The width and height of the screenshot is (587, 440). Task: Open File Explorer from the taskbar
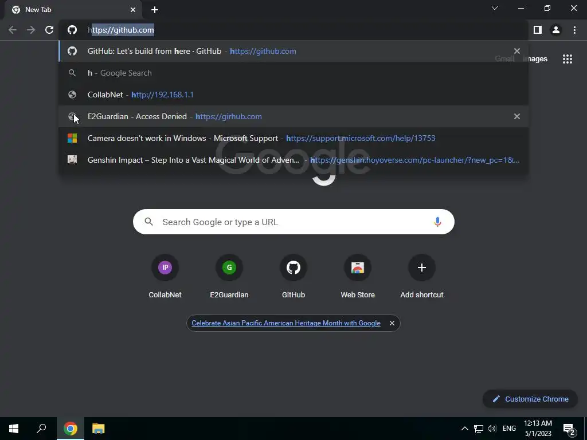click(x=99, y=429)
